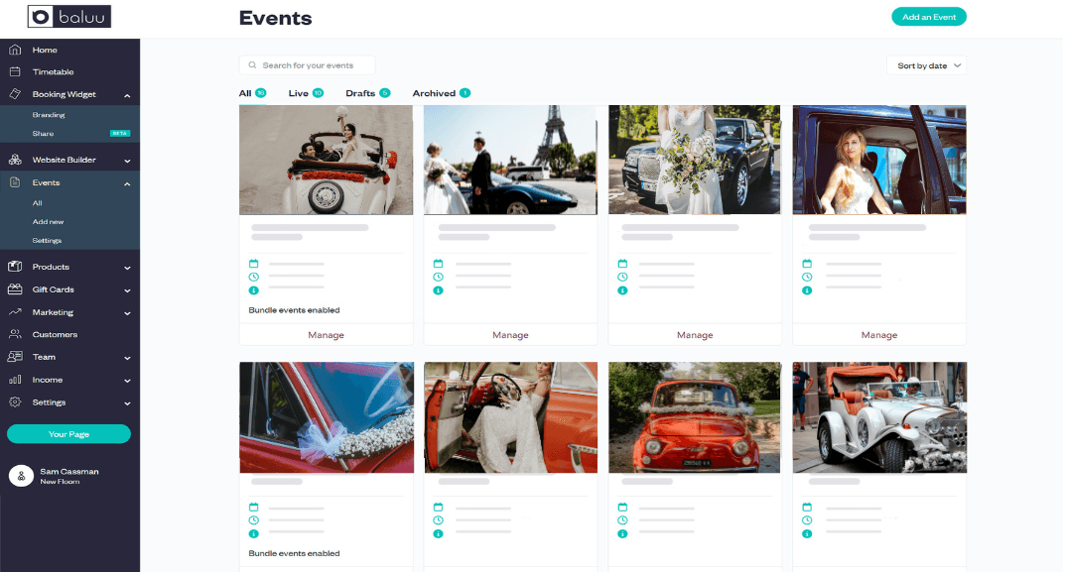The height and width of the screenshot is (572, 1065).
Task: Expand the Products menu section
Action: [x=127, y=267]
